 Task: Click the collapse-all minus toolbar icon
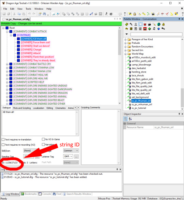[87, 14]
